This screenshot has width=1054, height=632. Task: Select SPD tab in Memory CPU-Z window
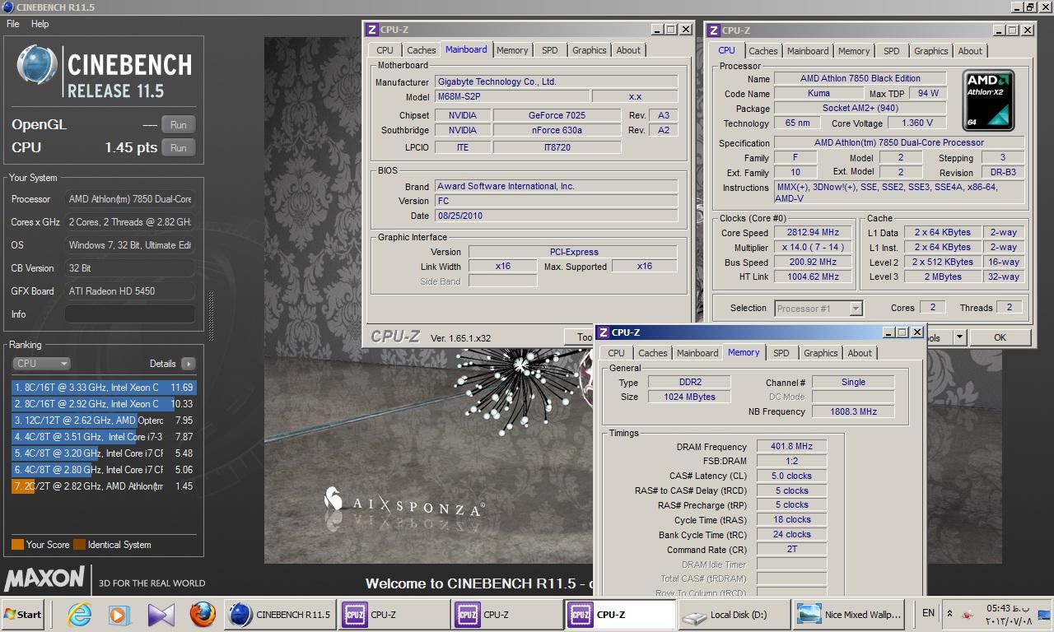781,353
